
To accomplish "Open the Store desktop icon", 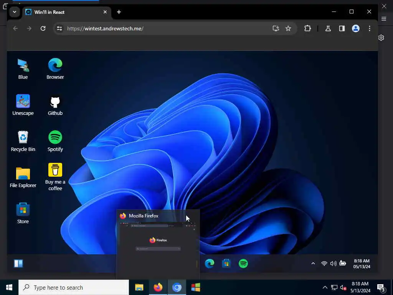I will coord(23,214).
